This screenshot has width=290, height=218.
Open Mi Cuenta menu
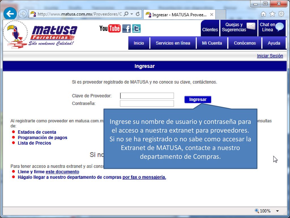coord(212,43)
